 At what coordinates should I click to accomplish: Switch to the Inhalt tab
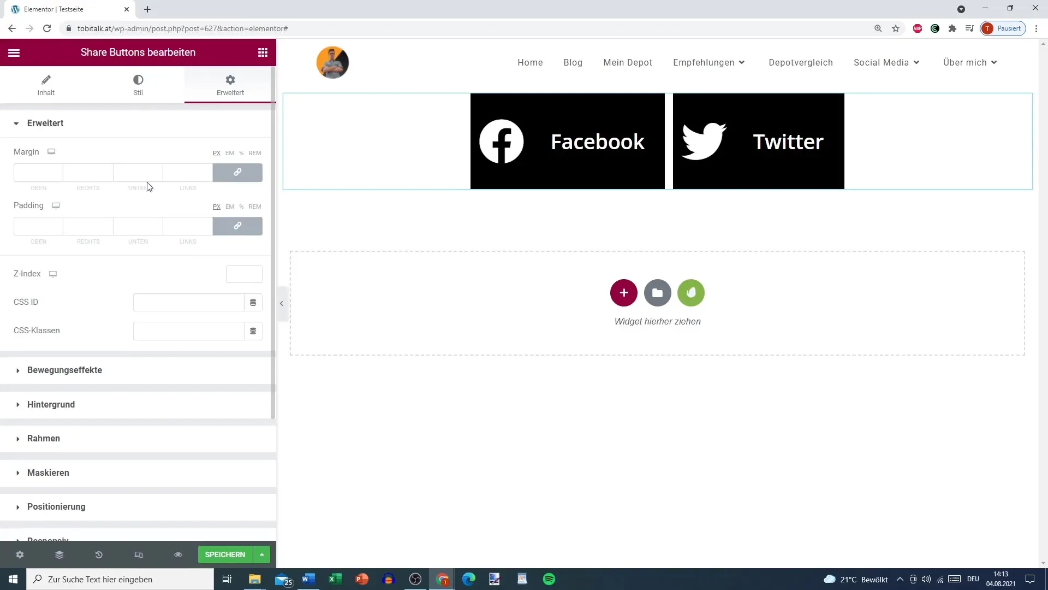pyautogui.click(x=46, y=85)
